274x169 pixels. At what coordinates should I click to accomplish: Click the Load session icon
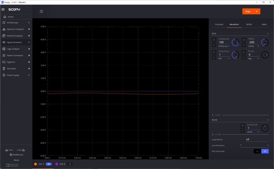click(x=23, y=150)
